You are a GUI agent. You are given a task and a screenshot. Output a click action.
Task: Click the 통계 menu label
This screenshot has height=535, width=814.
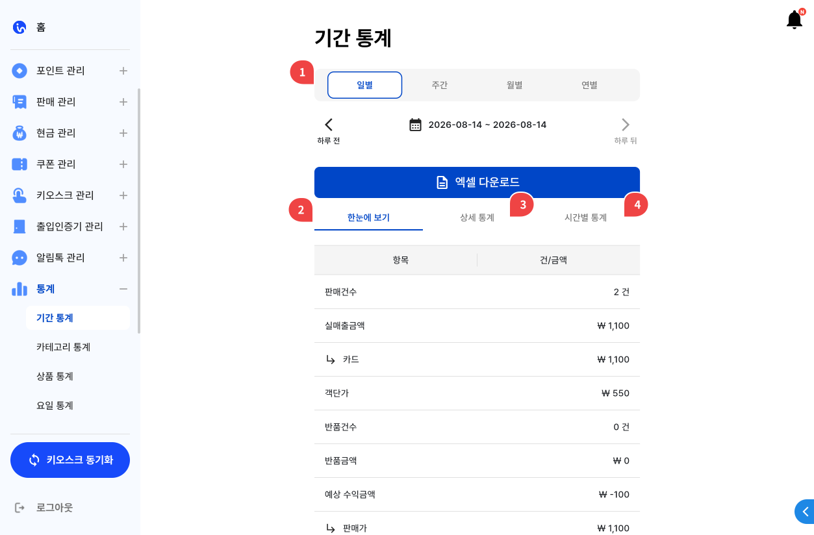[45, 289]
